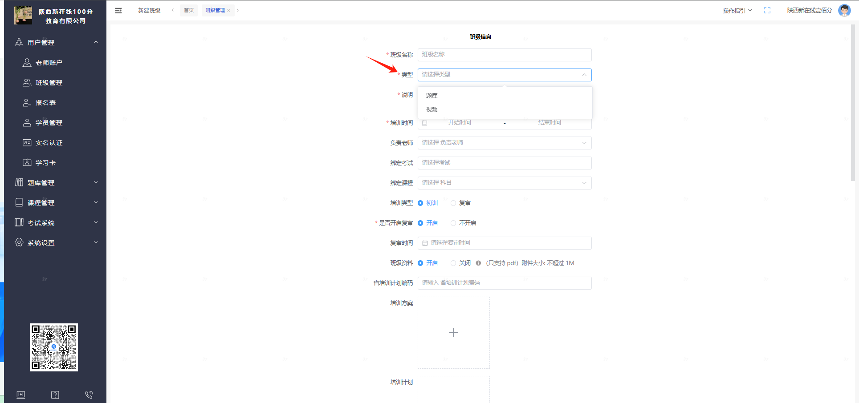Image resolution: width=859 pixels, height=403 pixels.
Task: Click the 陕西新在线壹佰分 username
Action: tap(810, 10)
